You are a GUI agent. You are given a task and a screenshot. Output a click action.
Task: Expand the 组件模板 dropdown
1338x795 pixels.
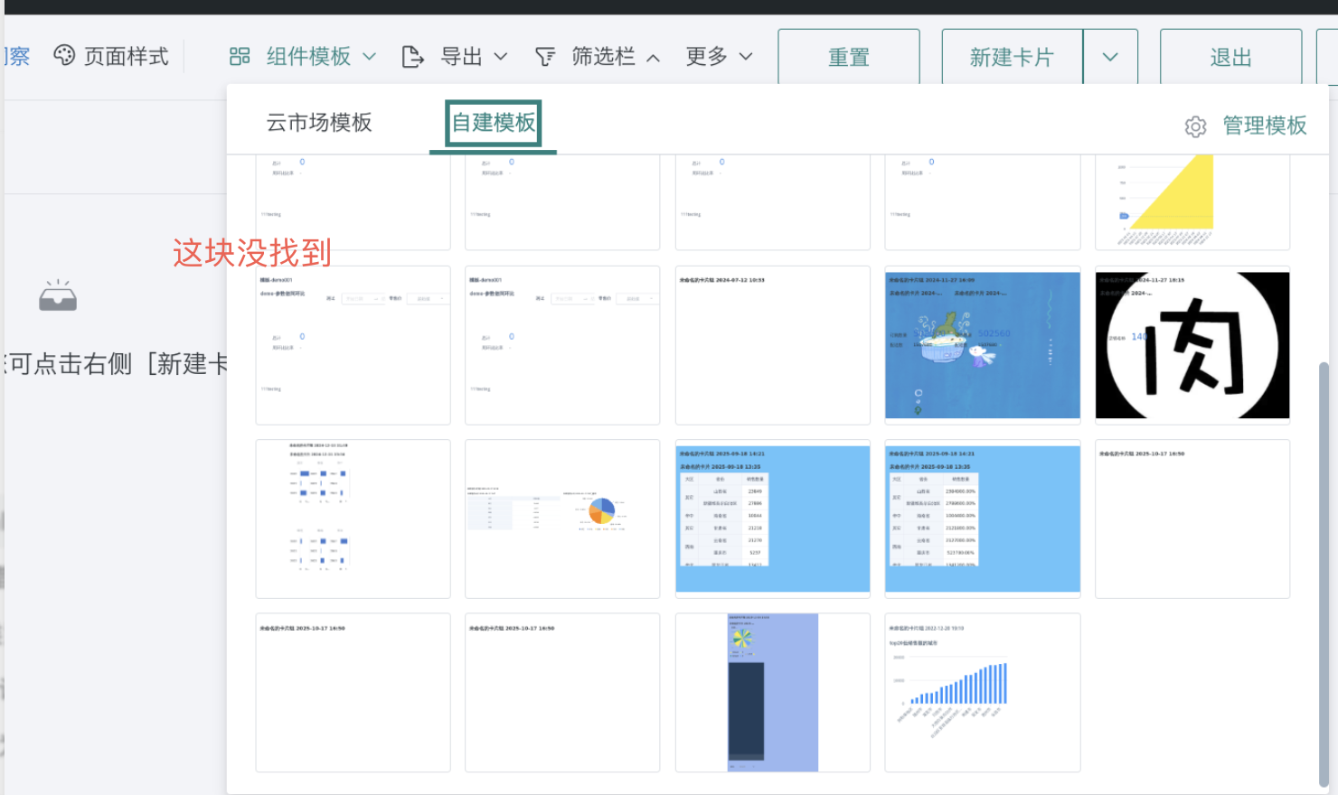[x=302, y=57]
